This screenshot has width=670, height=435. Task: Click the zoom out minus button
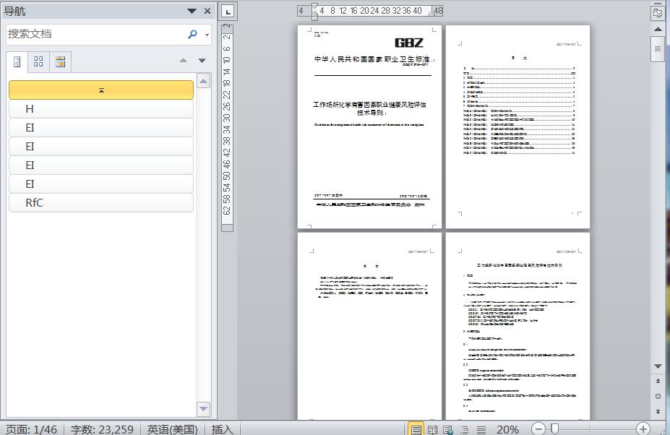(538, 429)
